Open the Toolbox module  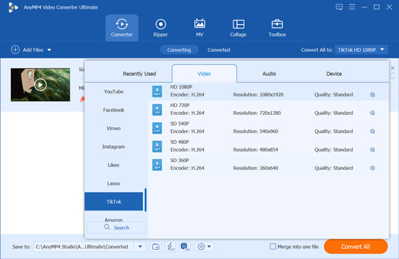277,28
